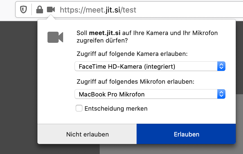This screenshot has width=243, height=154.
Task: Open the FaceTime HD-Kamera dropdown
Action: pyautogui.click(x=146, y=66)
